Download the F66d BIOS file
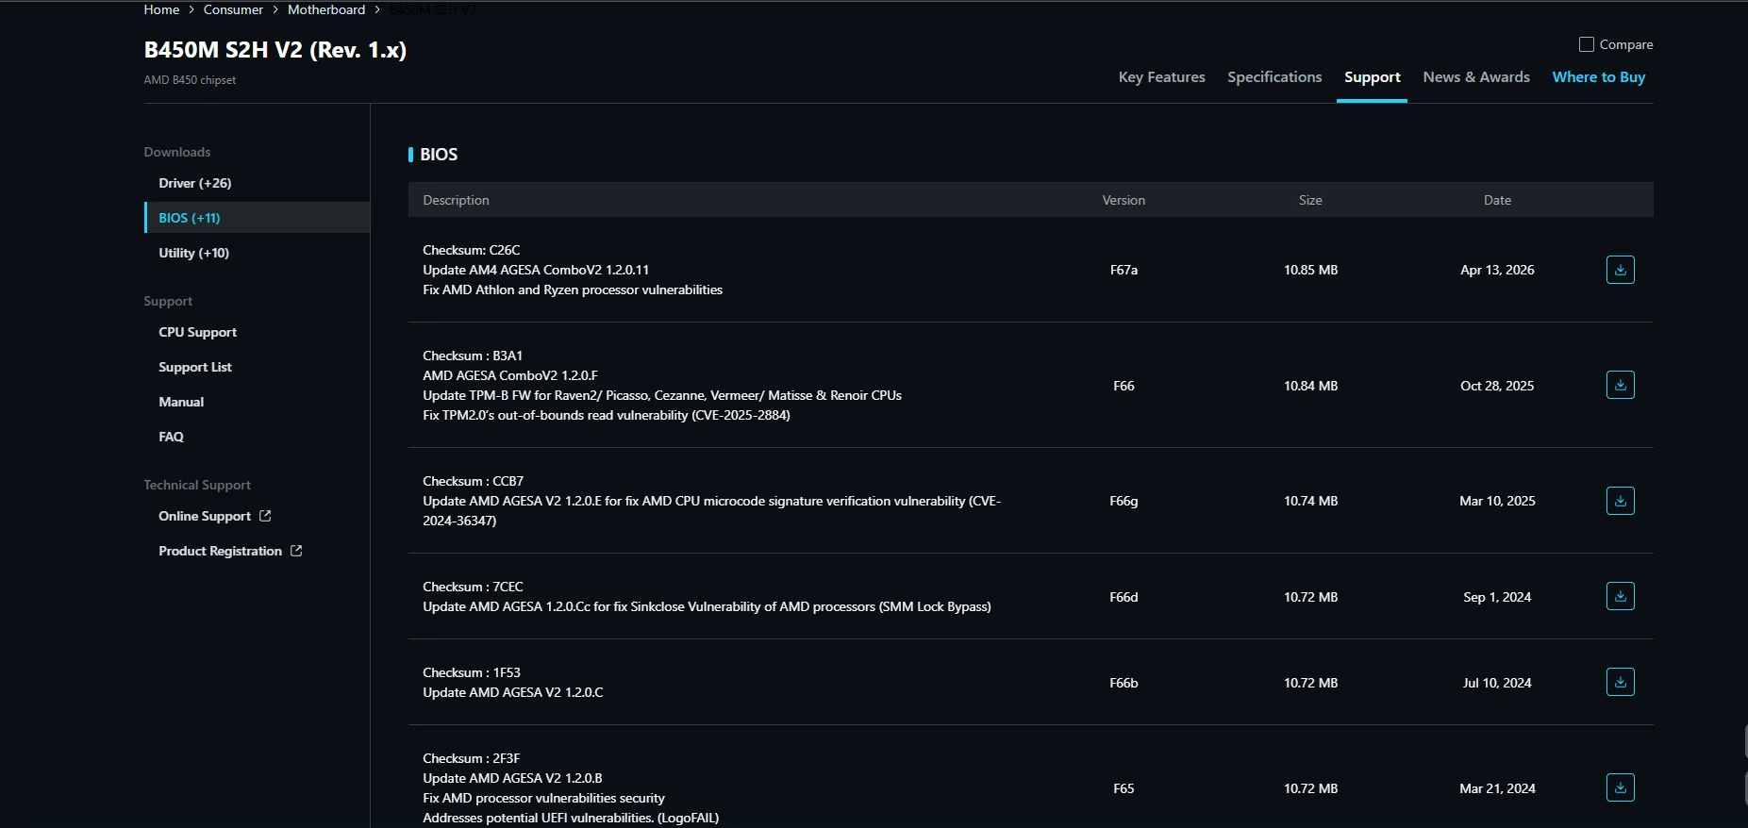The width and height of the screenshot is (1748, 828). 1620,596
